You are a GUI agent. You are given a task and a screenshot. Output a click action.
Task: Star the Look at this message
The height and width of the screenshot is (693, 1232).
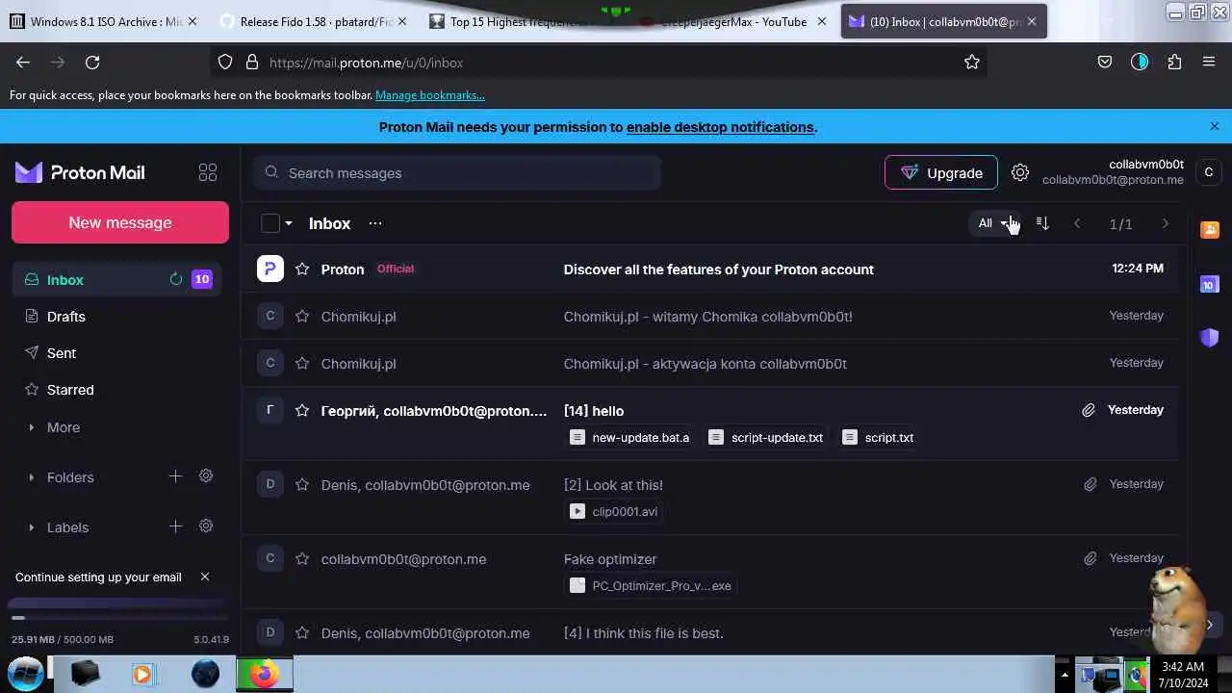pyautogui.click(x=302, y=485)
